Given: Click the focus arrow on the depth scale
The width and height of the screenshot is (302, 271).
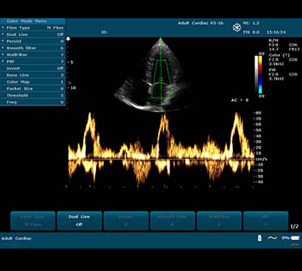Looking at the screenshot, I should point(69,83).
